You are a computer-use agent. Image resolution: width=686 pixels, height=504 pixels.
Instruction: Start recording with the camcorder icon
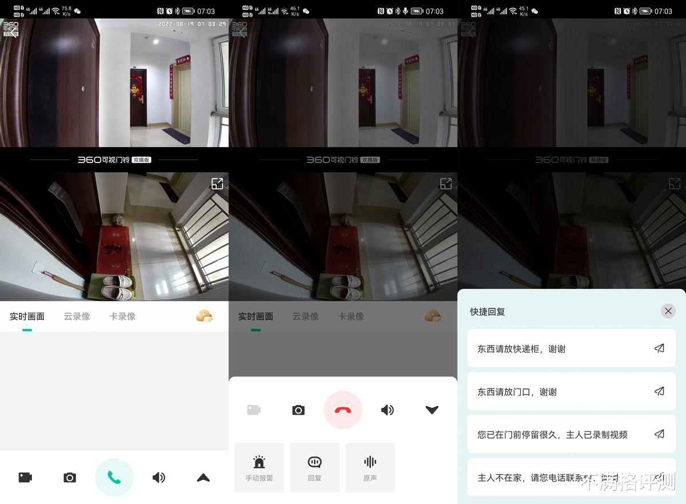(23, 477)
